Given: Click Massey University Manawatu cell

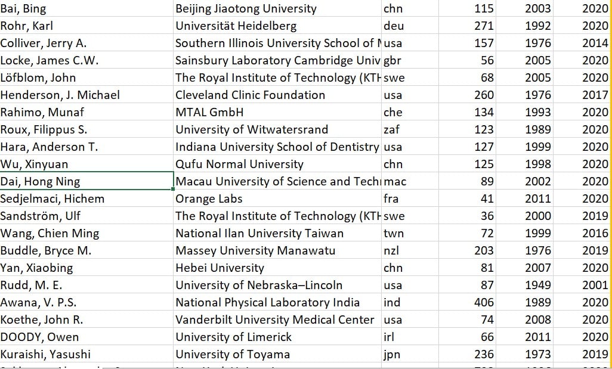Looking at the screenshot, I should (x=277, y=250).
